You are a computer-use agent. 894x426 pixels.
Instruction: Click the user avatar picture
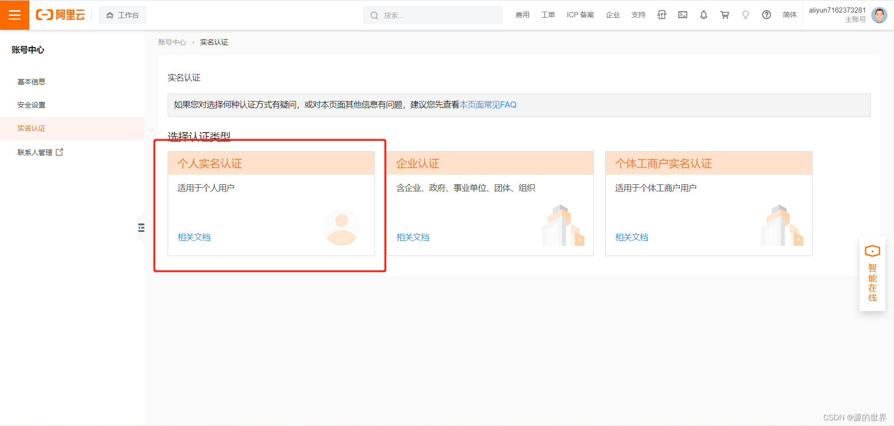coord(879,15)
